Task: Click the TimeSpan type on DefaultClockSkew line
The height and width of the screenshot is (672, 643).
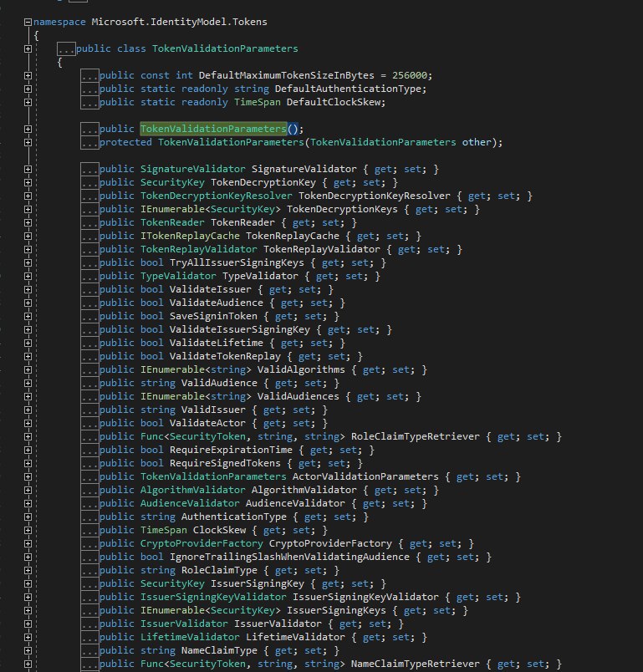Action: [258, 102]
